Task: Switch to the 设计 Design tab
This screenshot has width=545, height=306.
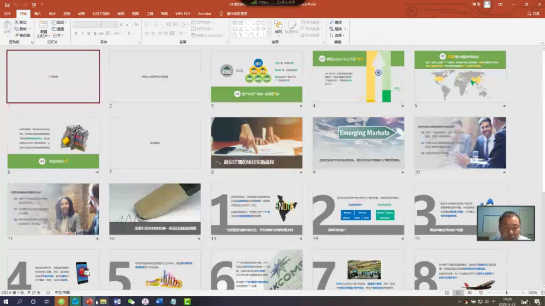Action: pos(52,13)
